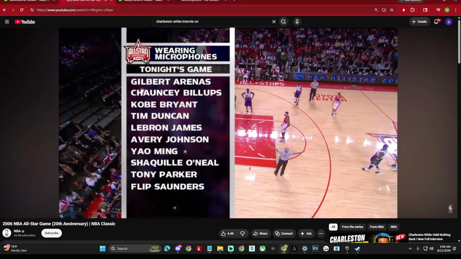Subscribe to the NBA channel
The height and width of the screenshot is (259, 461).
click(x=52, y=233)
